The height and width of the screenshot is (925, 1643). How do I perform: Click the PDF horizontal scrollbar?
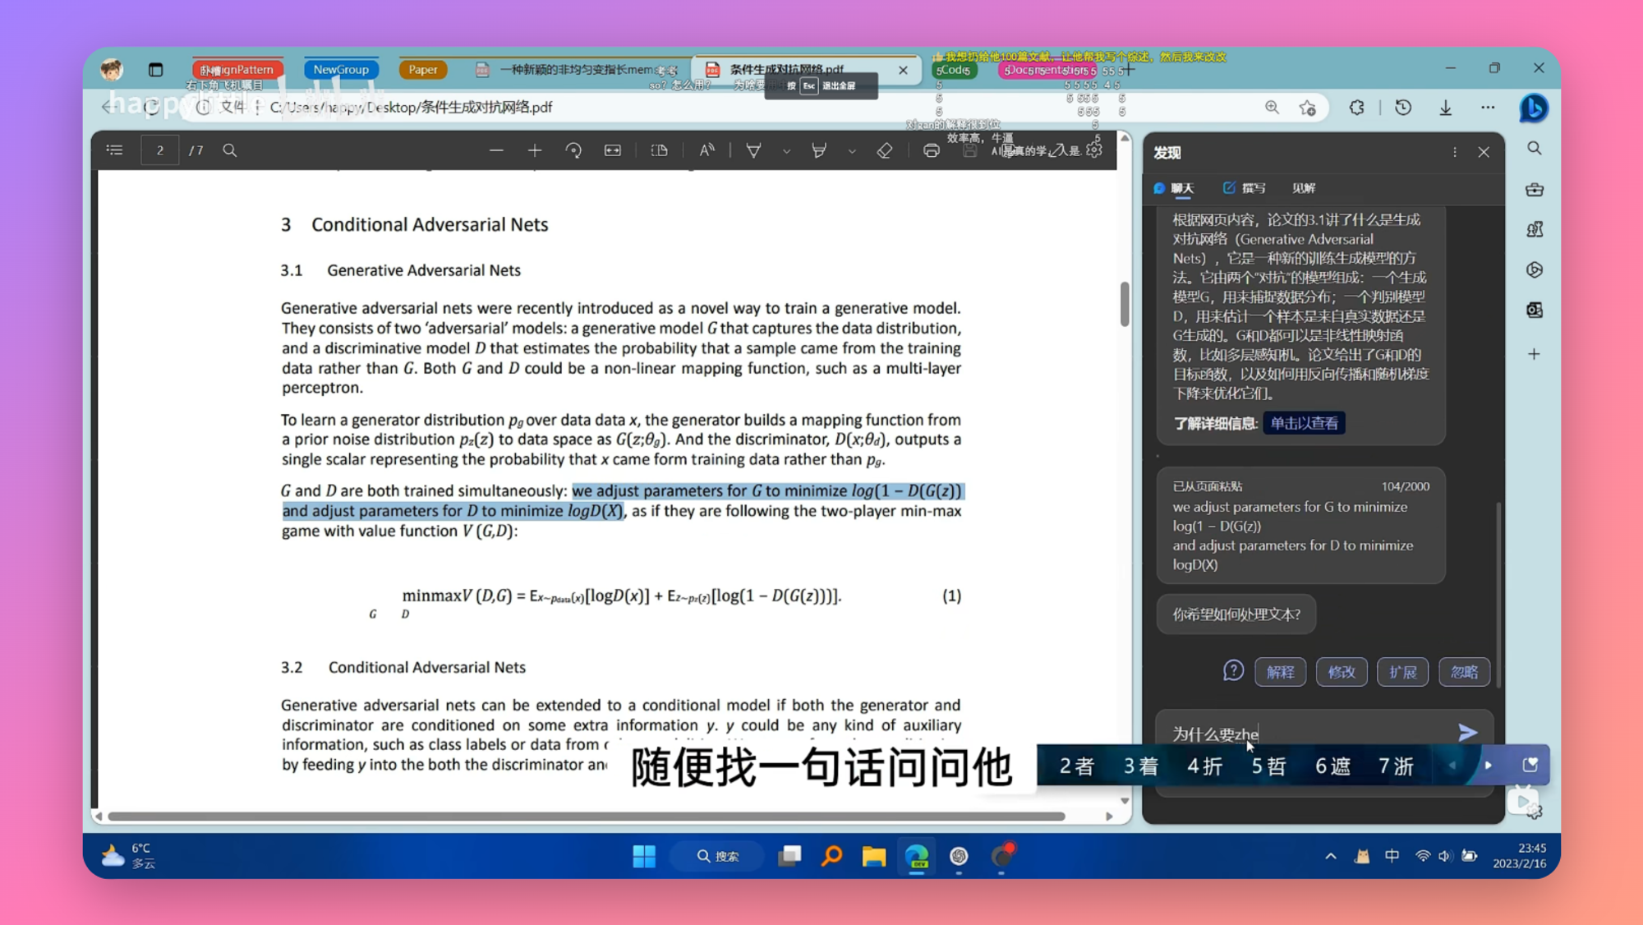pos(587,816)
